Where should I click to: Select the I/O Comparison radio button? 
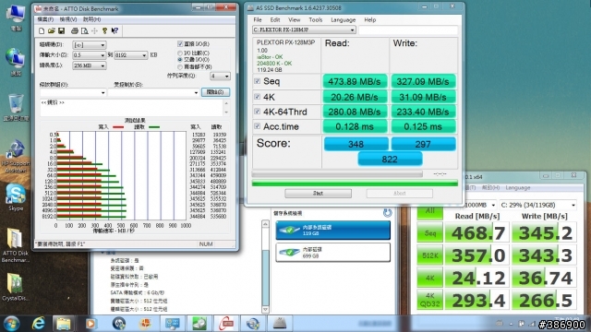pyautogui.click(x=180, y=53)
